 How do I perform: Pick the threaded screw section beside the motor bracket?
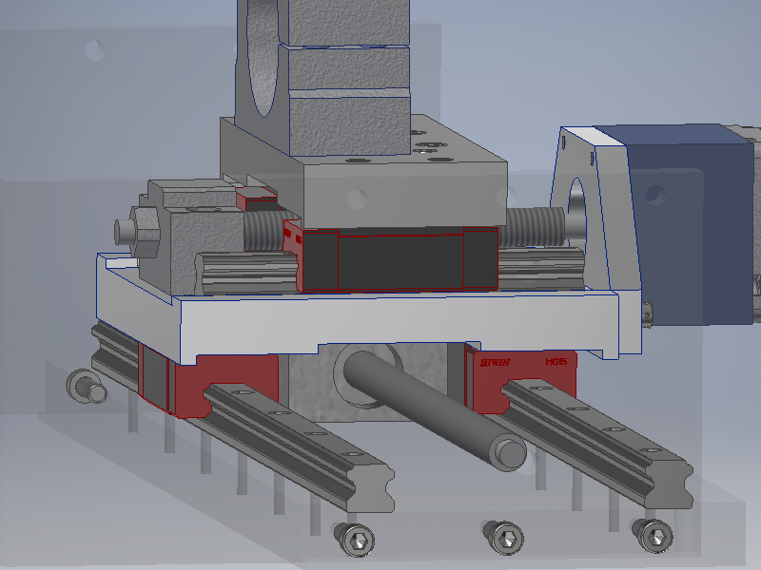[532, 227]
